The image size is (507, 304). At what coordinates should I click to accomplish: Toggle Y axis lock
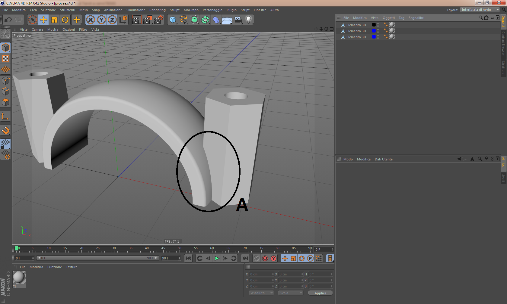click(x=101, y=20)
